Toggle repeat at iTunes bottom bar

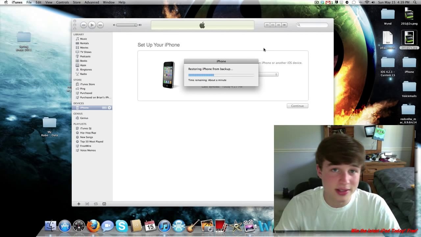tap(96, 204)
